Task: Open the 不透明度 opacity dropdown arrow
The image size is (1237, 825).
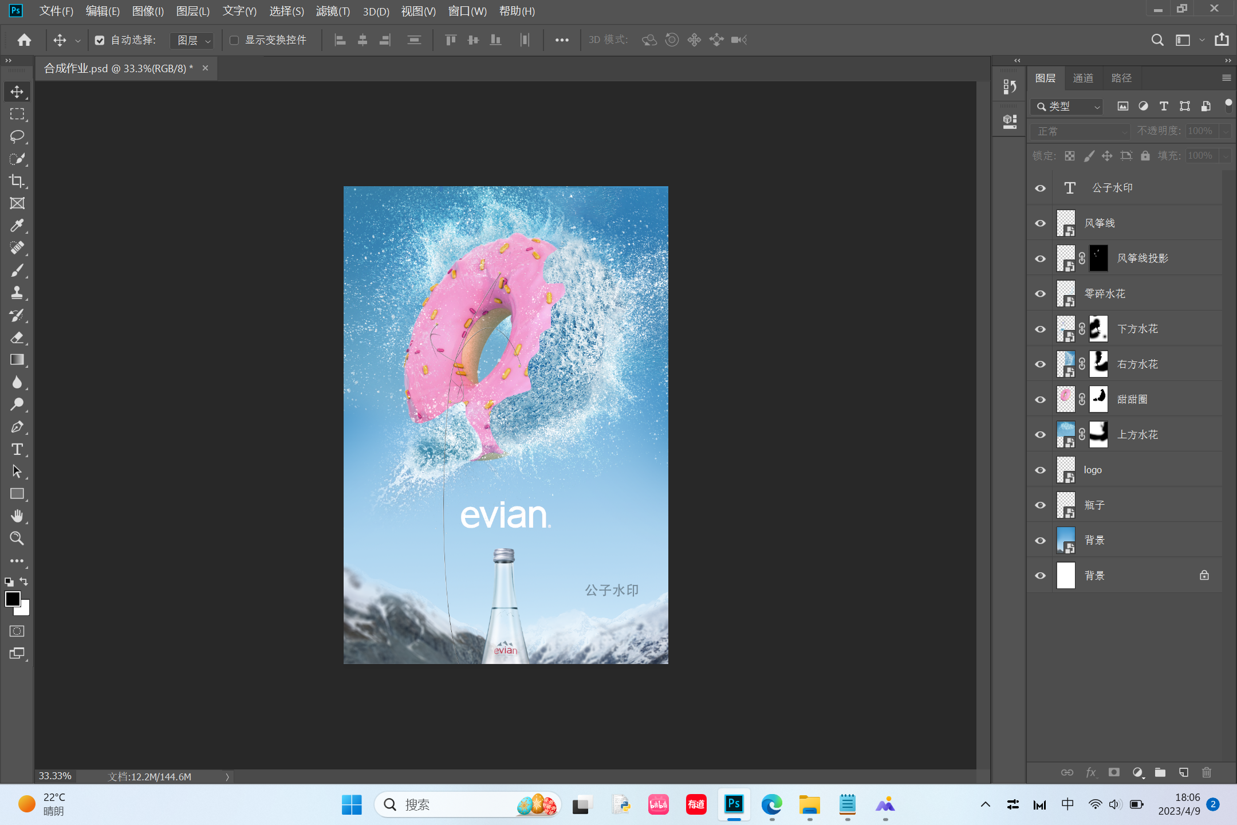Action: point(1226,131)
